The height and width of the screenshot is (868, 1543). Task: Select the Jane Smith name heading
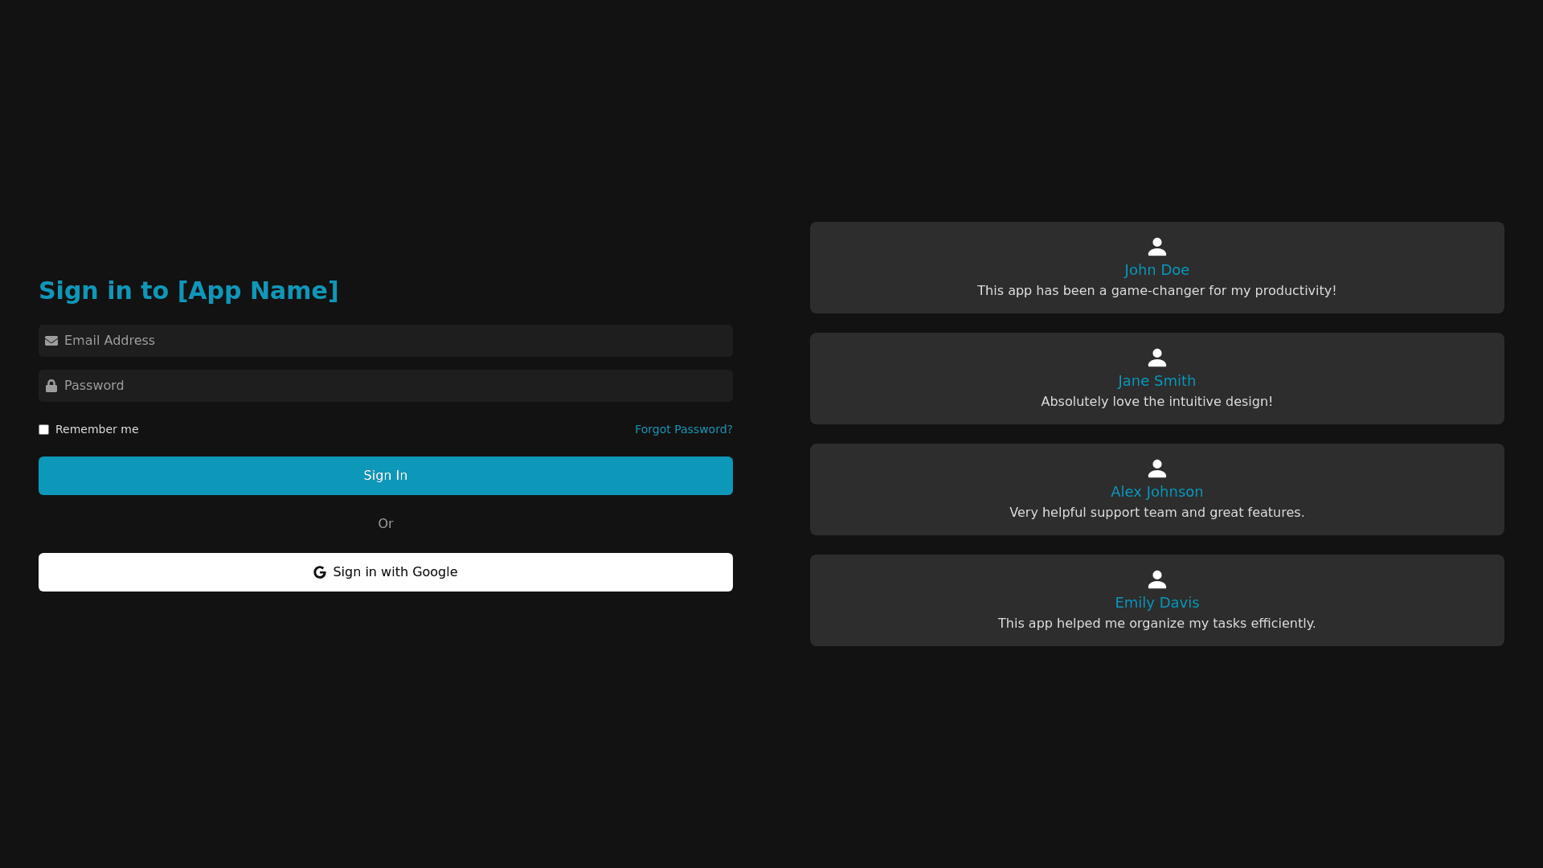coord(1156,381)
